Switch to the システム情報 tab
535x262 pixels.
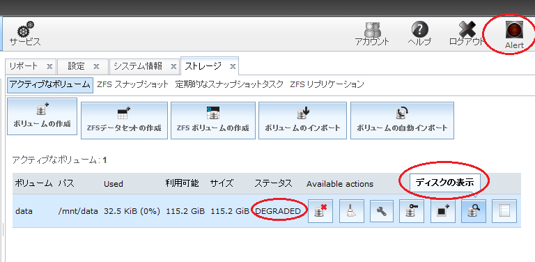click(138, 65)
